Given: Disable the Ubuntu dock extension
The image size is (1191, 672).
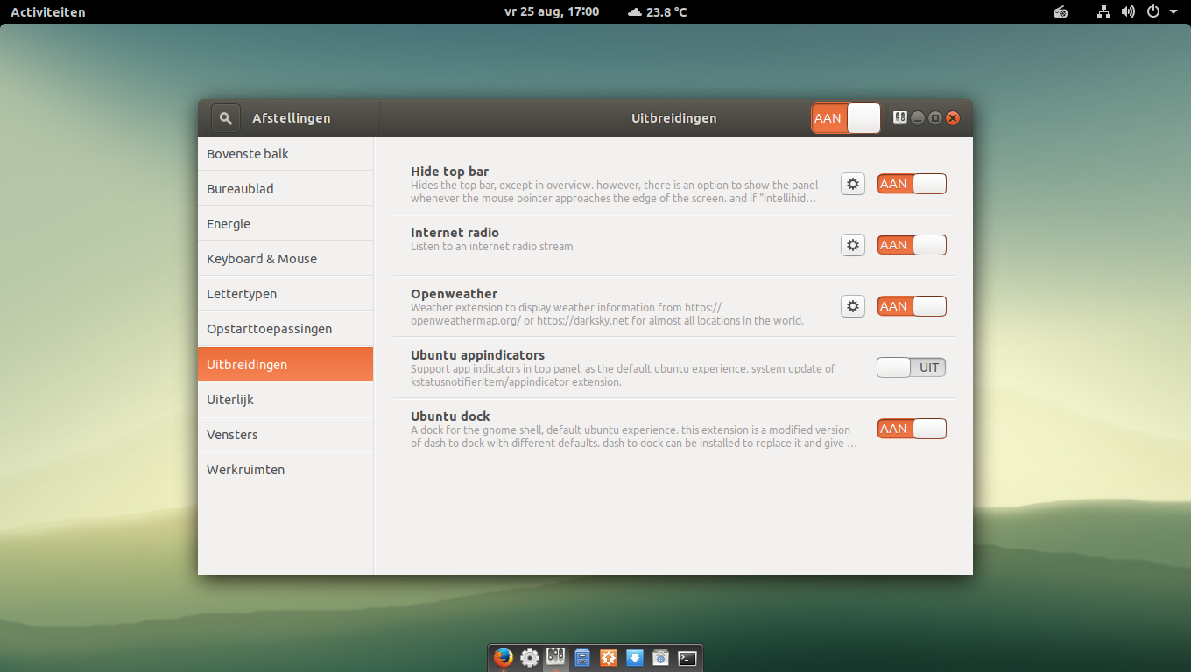Looking at the screenshot, I should point(912,429).
